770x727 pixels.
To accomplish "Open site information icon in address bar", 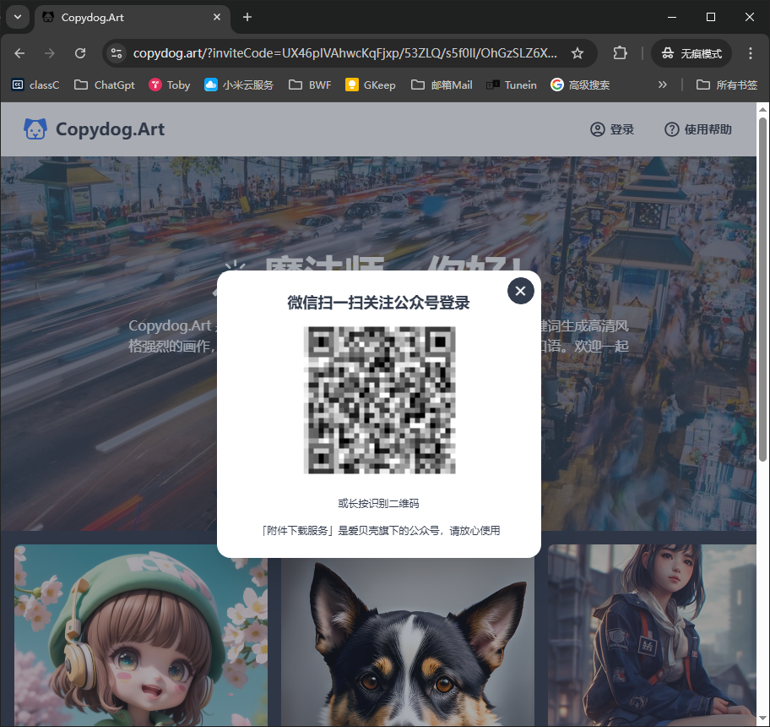I will coord(117,53).
